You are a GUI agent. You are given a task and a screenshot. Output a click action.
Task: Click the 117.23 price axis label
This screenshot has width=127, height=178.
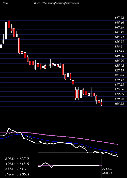click(x=119, y=85)
